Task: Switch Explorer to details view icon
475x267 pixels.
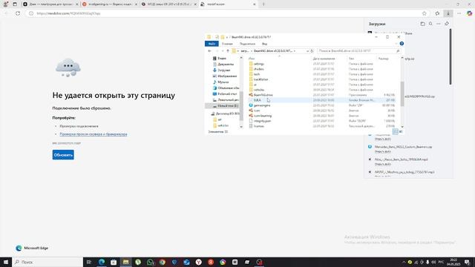Action: [x=396, y=131]
